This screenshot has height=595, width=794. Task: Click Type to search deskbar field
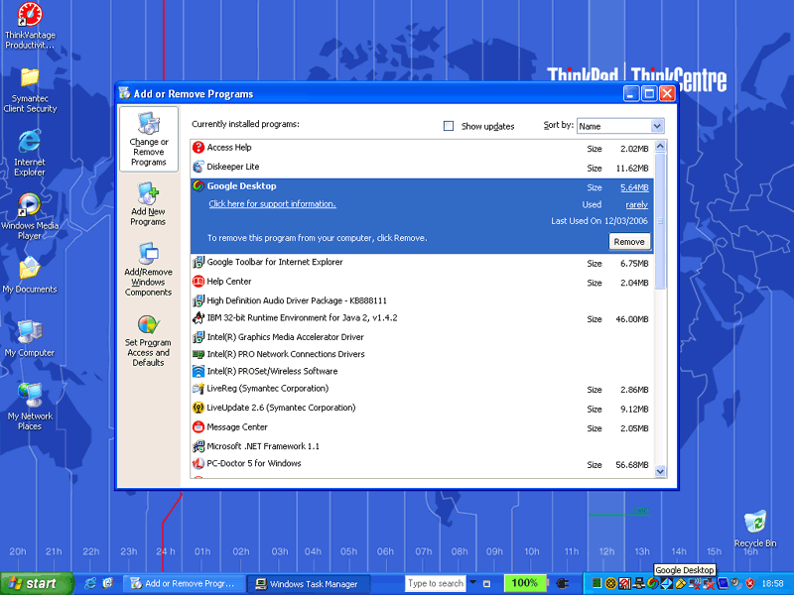pyautogui.click(x=436, y=583)
